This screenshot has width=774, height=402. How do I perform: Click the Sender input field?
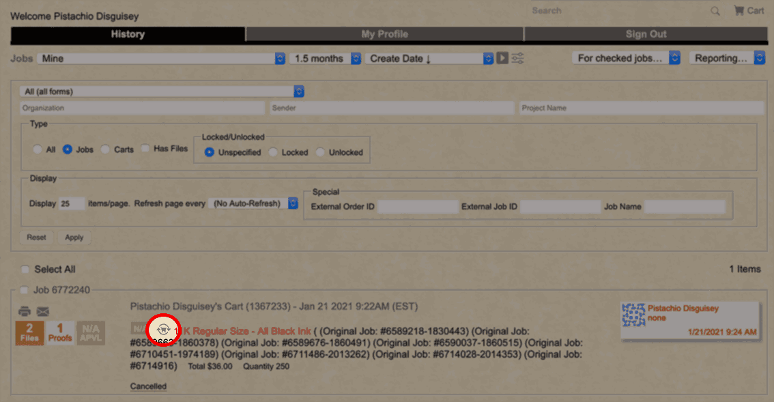[392, 108]
